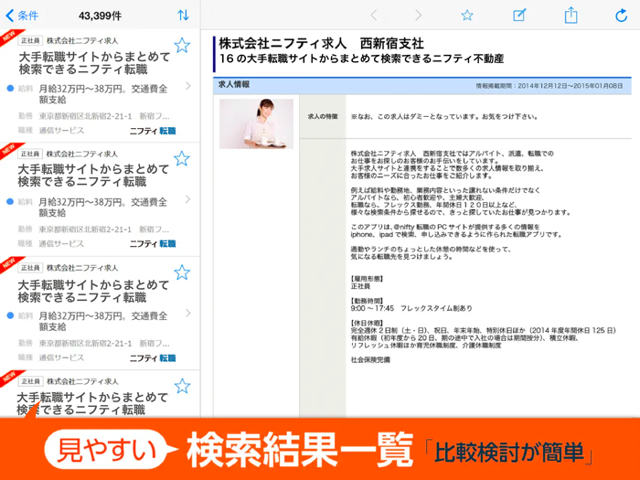The width and height of the screenshot is (640, 480).
Task: Open the share sheet icon
Action: click(x=571, y=16)
